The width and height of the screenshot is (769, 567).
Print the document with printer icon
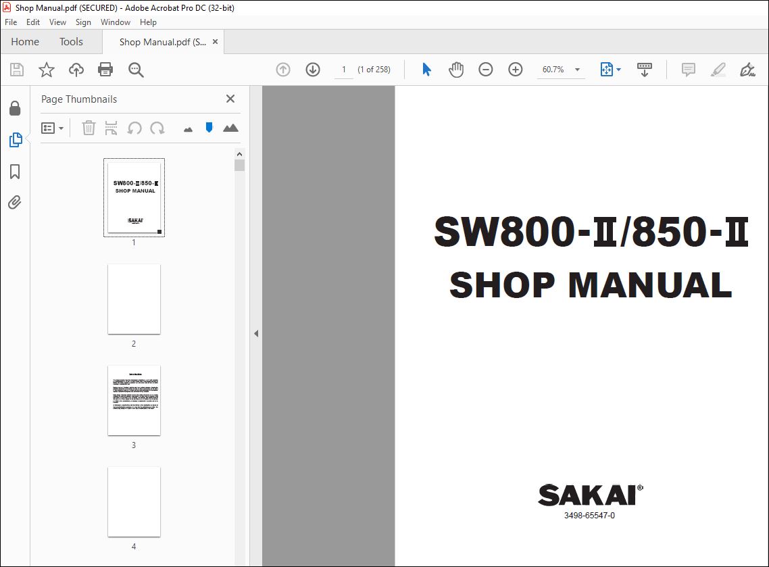pyautogui.click(x=105, y=70)
